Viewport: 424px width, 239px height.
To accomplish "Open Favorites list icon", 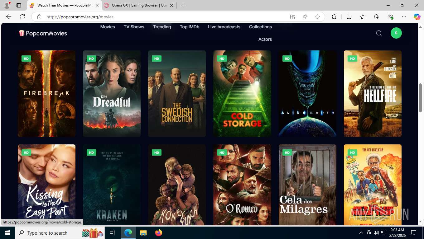I will click(363, 17).
